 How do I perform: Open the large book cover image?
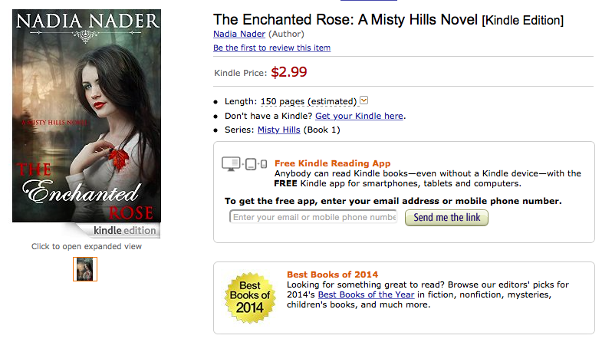point(87,115)
